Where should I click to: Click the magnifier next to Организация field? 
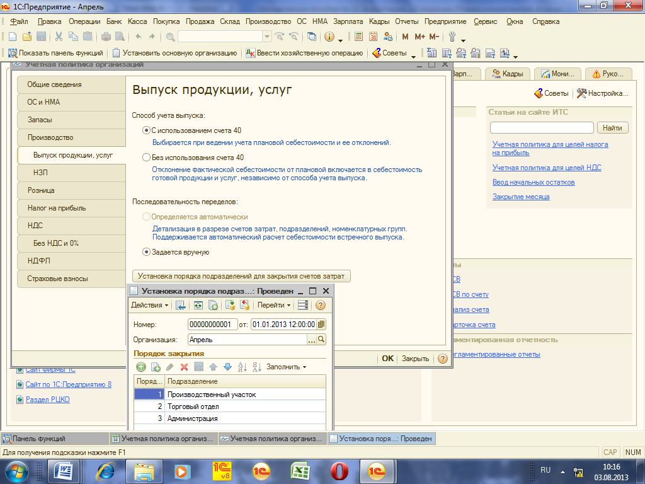(321, 340)
